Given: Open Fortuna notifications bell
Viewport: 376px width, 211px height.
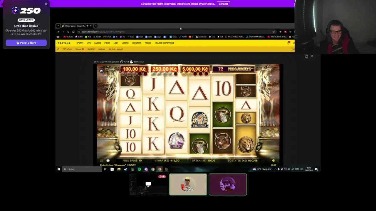Looking at the screenshot, I should 288,43.
